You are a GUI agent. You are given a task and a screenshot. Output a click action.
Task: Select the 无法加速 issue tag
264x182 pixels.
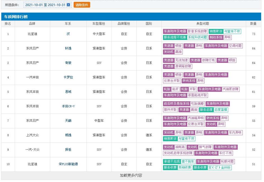point(182,60)
